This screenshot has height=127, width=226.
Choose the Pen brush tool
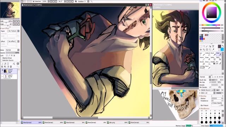tap(202, 54)
